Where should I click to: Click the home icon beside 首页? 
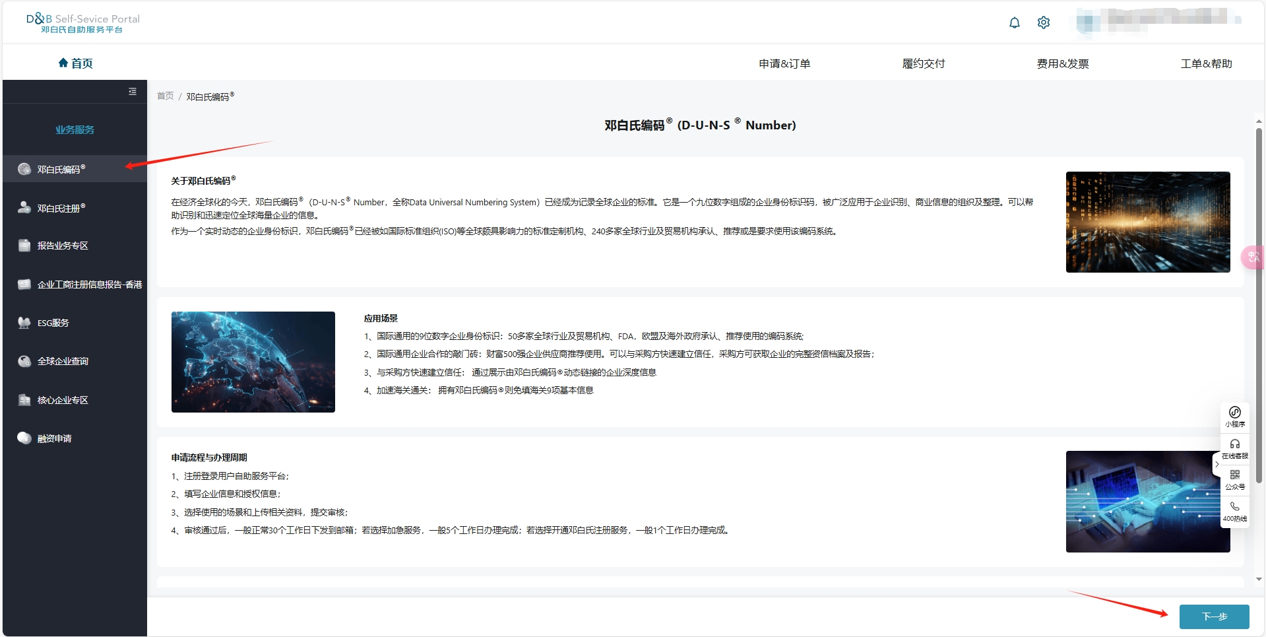pos(63,63)
